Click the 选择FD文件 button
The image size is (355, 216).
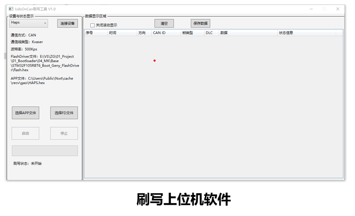click(x=64, y=113)
